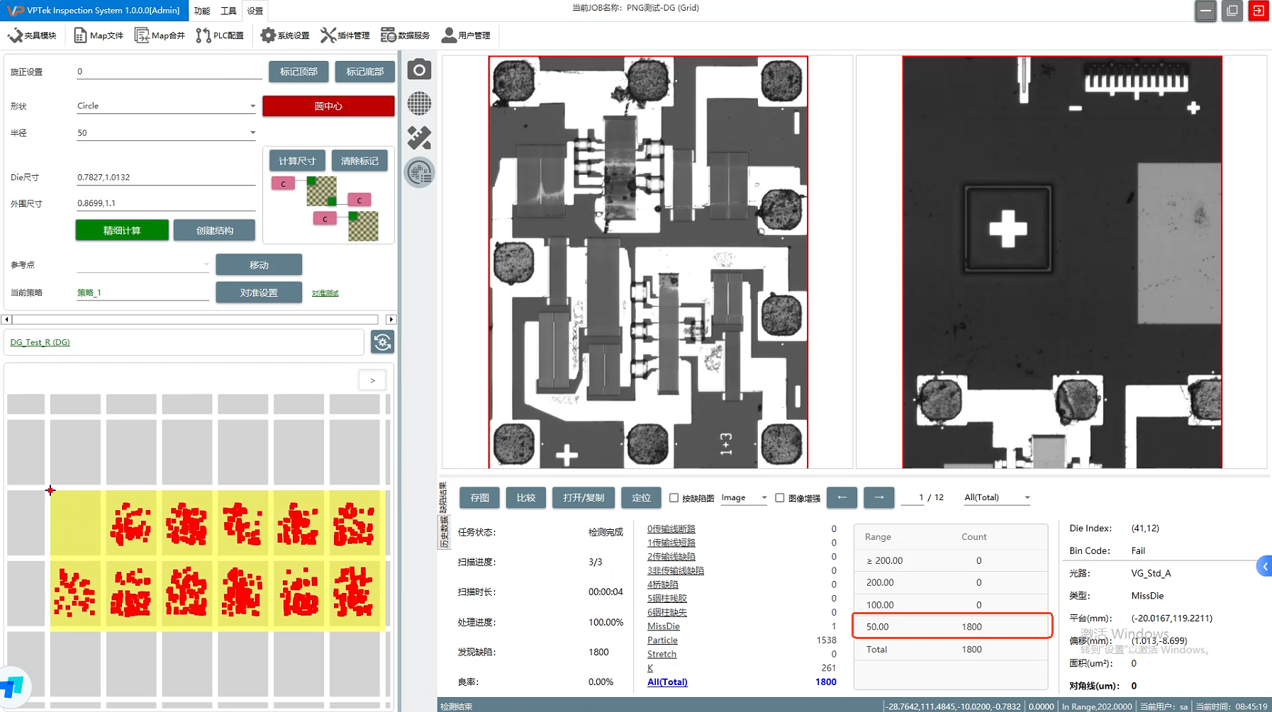Click the 移动 button

click(259, 265)
